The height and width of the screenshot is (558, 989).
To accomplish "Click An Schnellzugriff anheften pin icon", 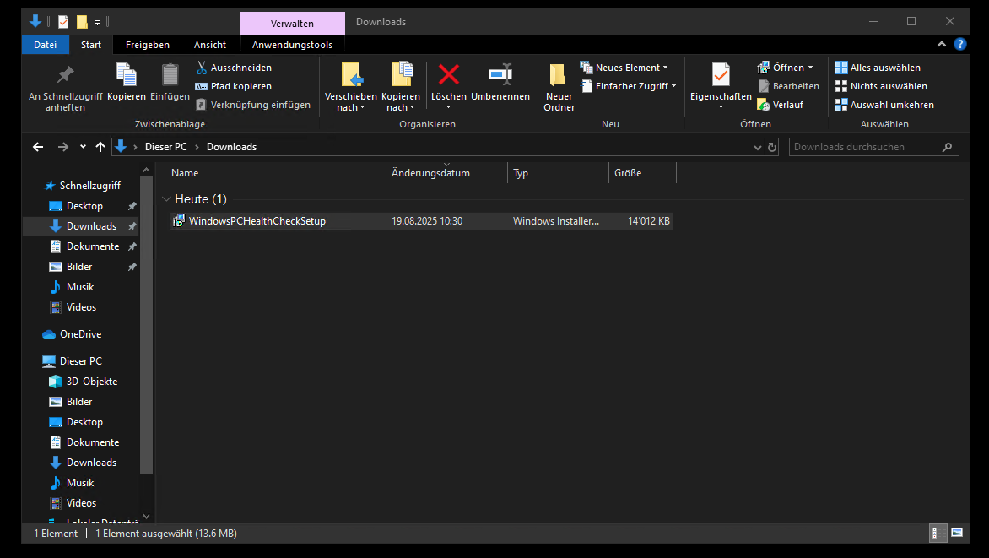I will pyautogui.click(x=65, y=75).
